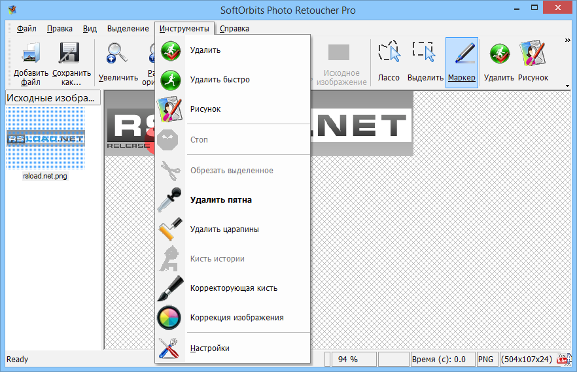Image resolution: width=577 pixels, height=372 pixels.
Task: Click the brush icon for Корректорующая кисть
Action: (170, 288)
